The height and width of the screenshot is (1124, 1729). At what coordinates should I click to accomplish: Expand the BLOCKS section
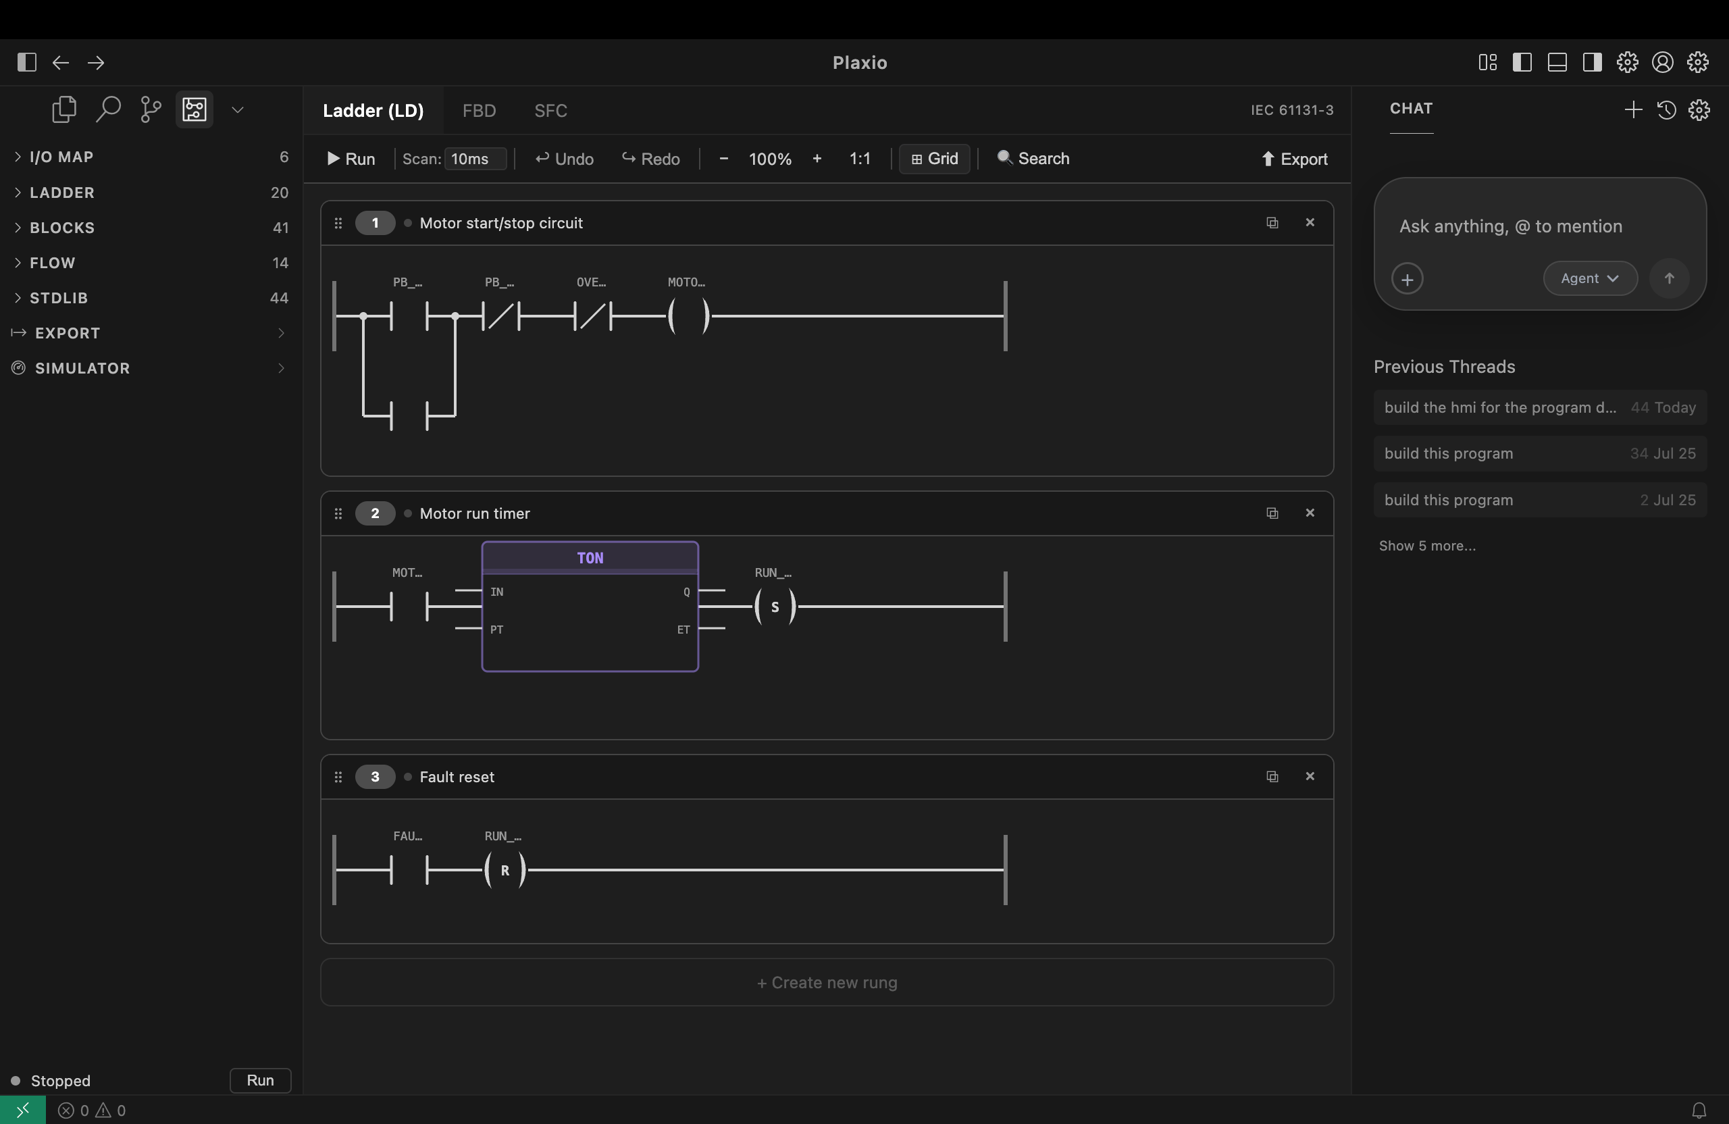pos(151,228)
